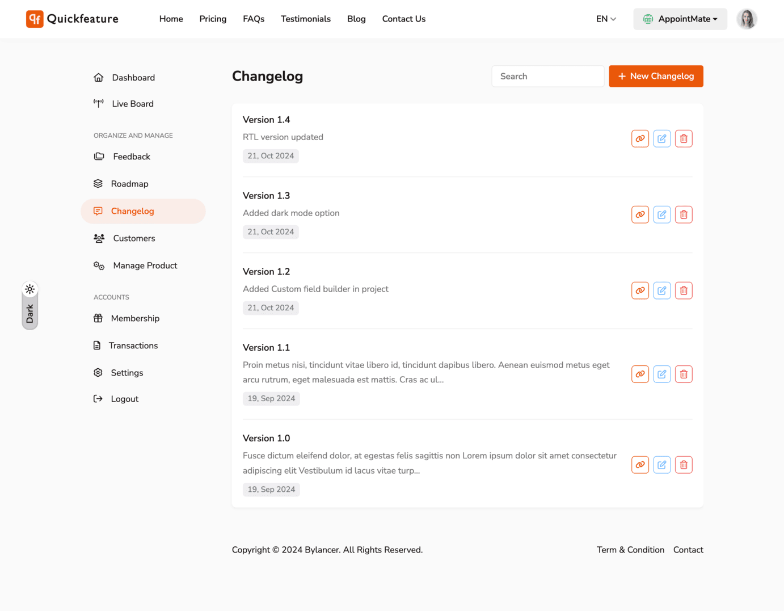Delete the Version 1.2 changelog entry
Image resolution: width=784 pixels, height=611 pixels.
tap(684, 290)
